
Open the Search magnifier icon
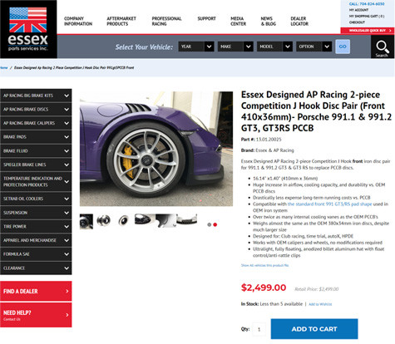383,47
